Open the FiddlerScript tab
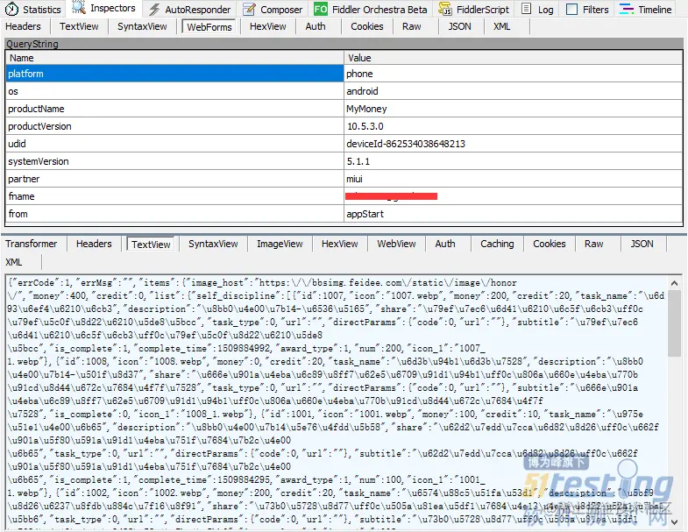The image size is (688, 532). [475, 10]
